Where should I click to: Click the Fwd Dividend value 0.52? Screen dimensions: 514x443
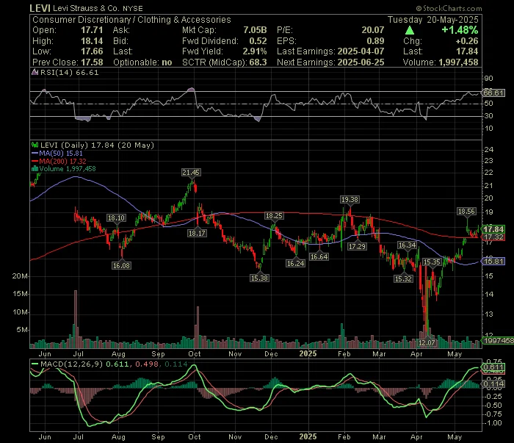pyautogui.click(x=258, y=41)
